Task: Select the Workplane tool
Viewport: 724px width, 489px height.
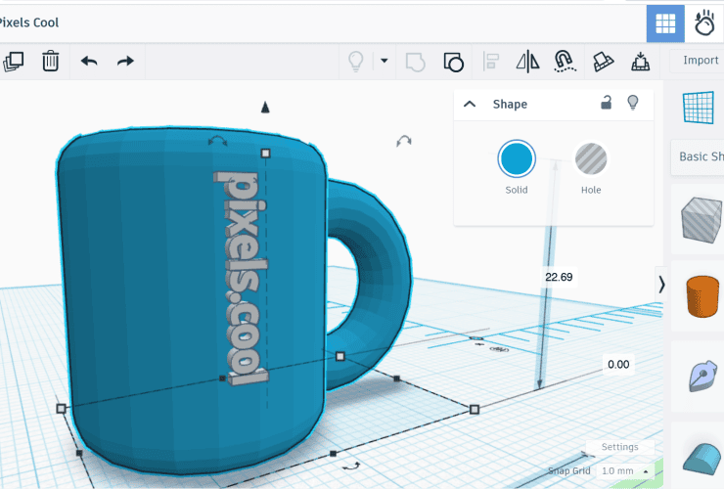Action: coord(699,108)
